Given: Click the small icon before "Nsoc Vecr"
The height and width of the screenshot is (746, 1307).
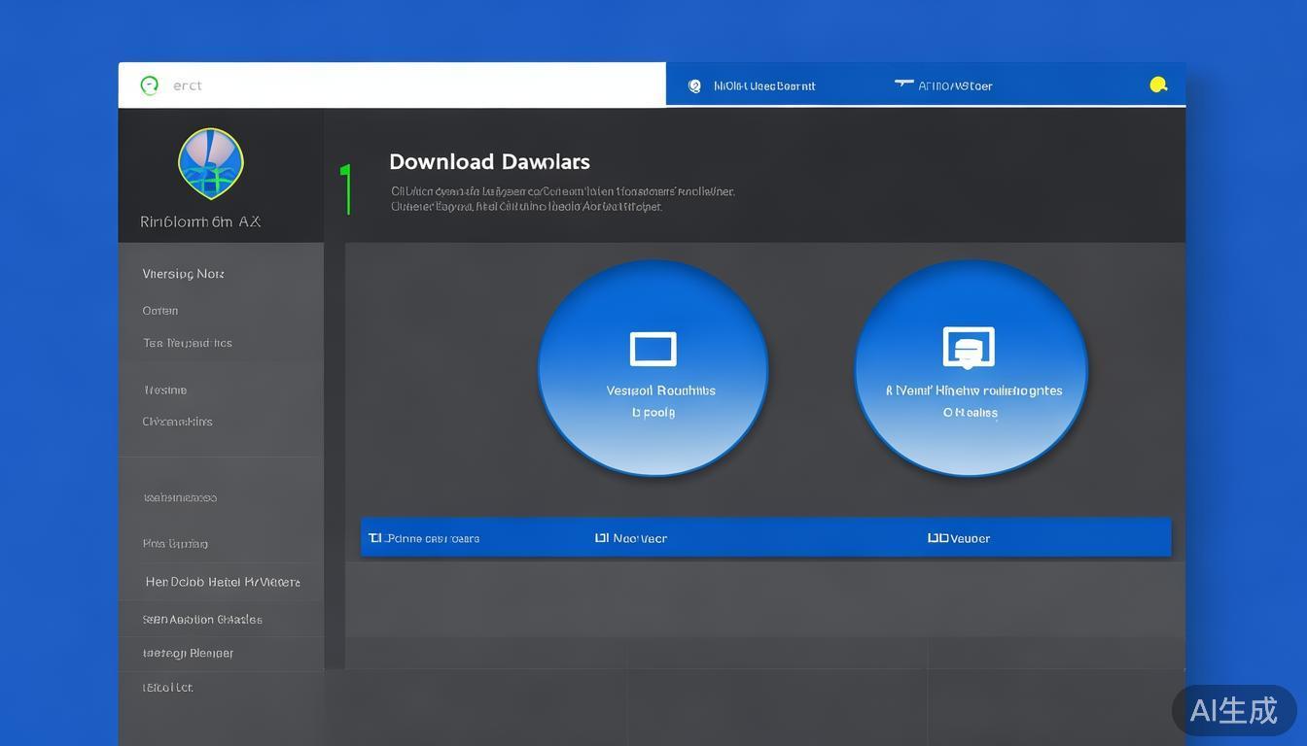Looking at the screenshot, I should point(601,537).
